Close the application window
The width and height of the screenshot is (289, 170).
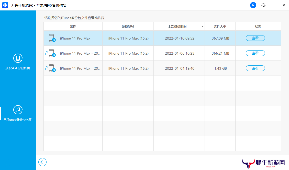[284, 5]
